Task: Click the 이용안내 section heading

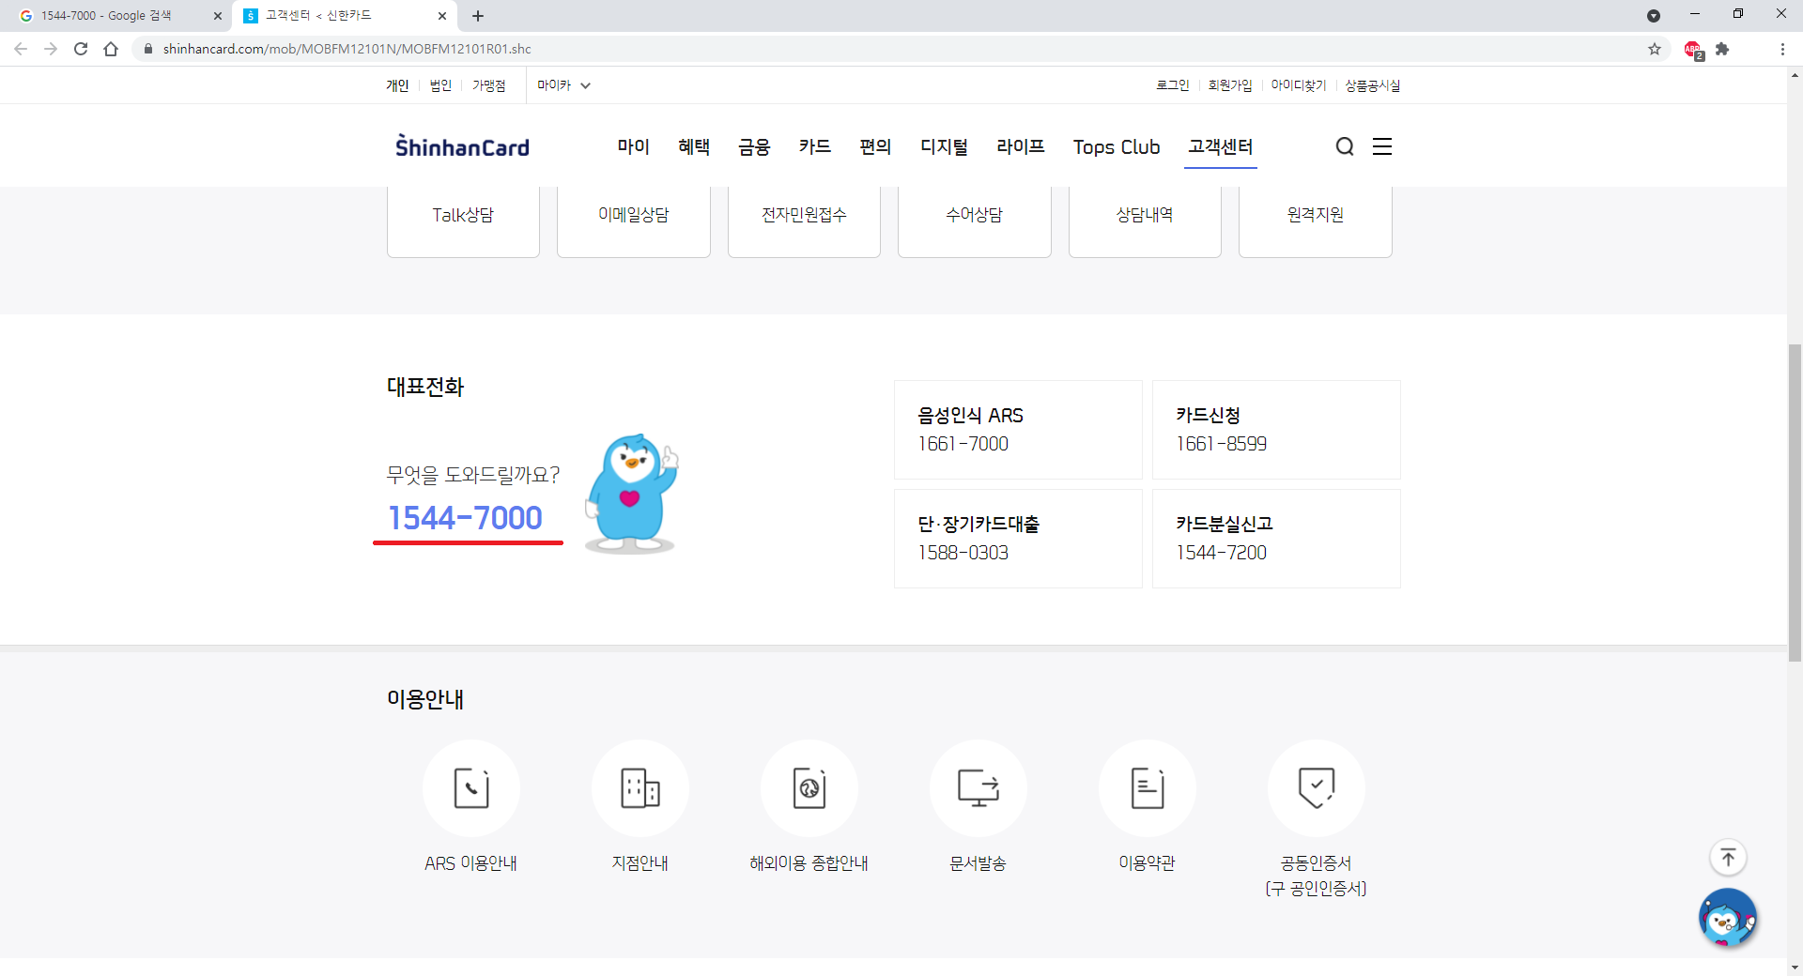Action: coord(425,699)
